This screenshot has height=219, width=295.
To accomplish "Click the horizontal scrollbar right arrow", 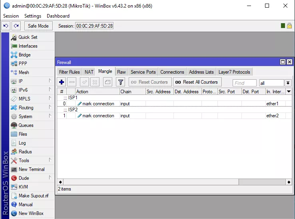I will (289, 182).
